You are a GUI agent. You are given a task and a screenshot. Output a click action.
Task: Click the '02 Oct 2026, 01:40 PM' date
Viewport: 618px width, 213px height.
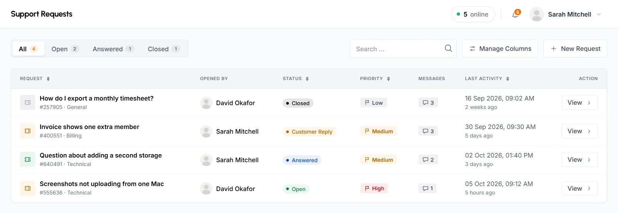pos(499,155)
